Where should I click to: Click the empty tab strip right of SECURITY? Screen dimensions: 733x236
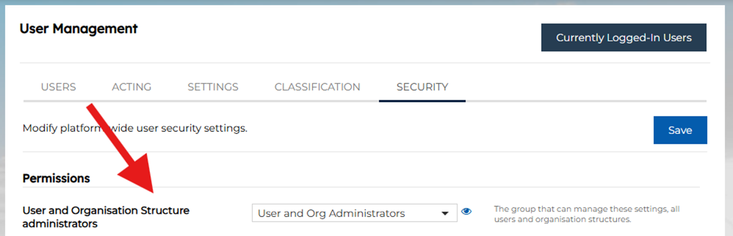(583, 87)
